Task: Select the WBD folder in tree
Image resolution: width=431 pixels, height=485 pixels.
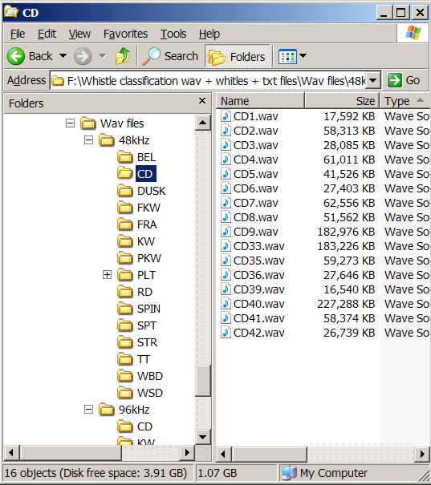Action: click(149, 376)
